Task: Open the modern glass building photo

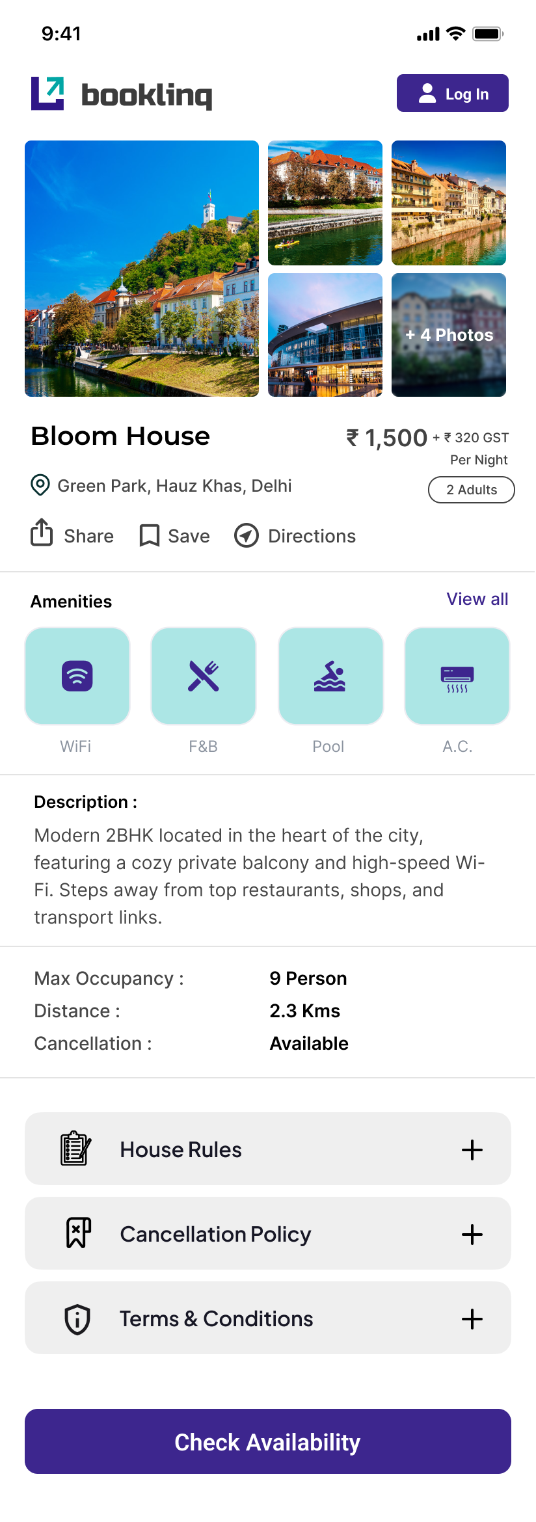Action: click(x=325, y=335)
